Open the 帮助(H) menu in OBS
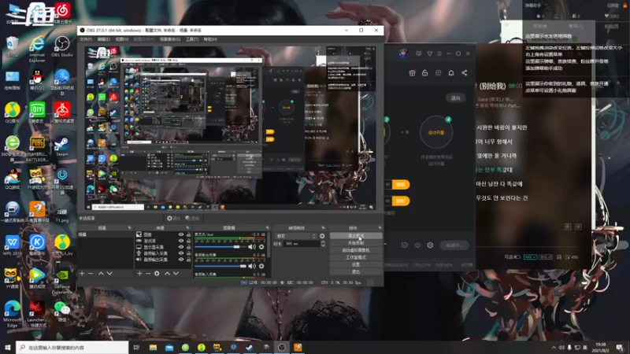The width and height of the screenshot is (630, 354). coord(210,39)
